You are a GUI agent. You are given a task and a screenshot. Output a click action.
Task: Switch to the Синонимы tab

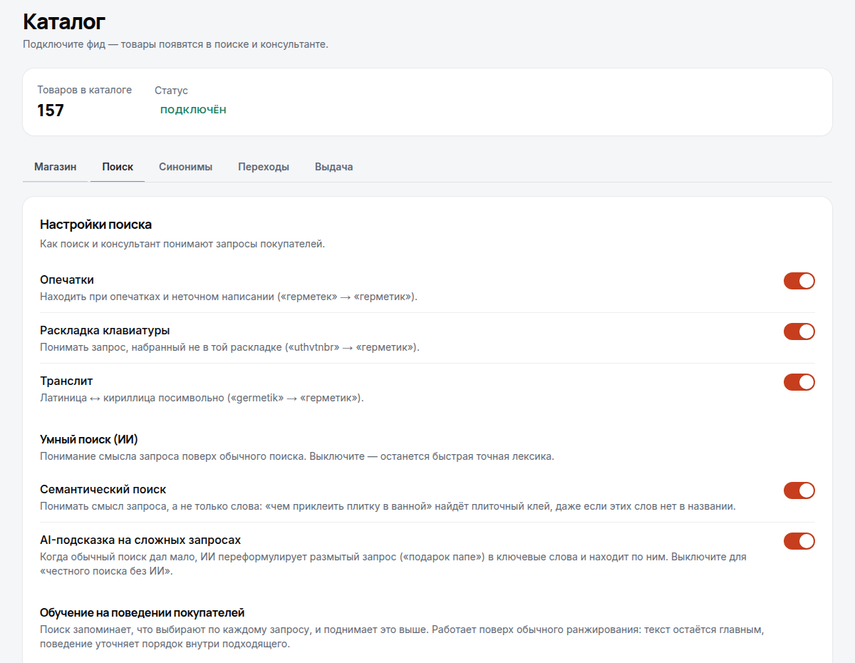point(185,167)
